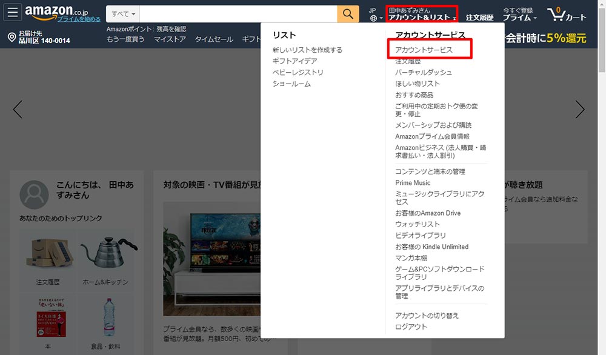Screen dimensions: 606x355
Task: Select メンバーシップおよび購読 menu item
Action: [433, 125]
